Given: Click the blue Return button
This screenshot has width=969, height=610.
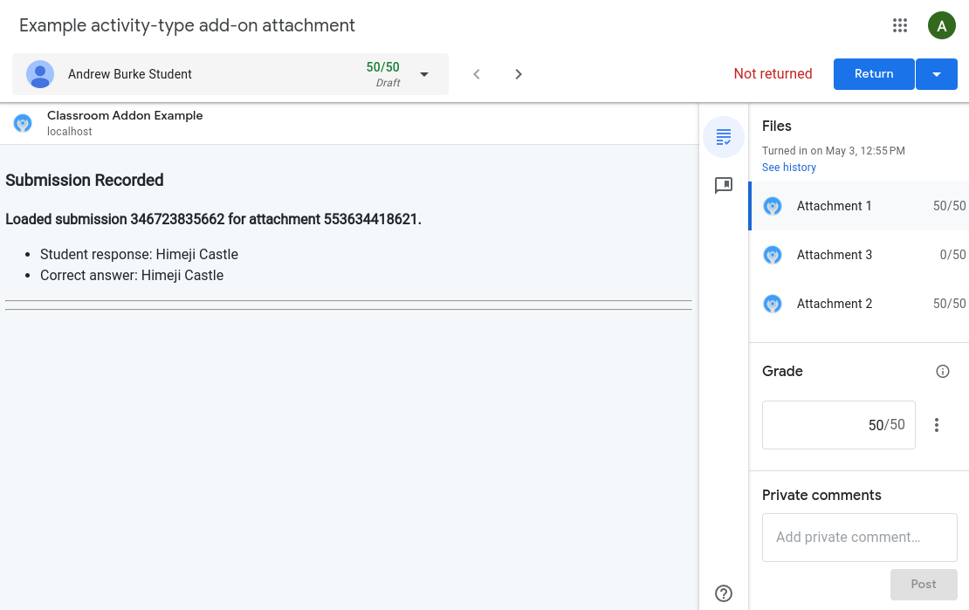Looking at the screenshot, I should tap(873, 74).
